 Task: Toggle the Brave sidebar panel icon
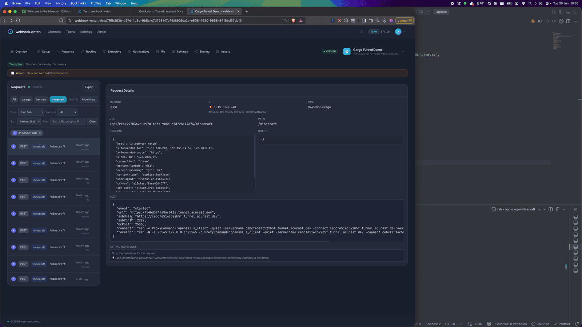click(x=364, y=21)
